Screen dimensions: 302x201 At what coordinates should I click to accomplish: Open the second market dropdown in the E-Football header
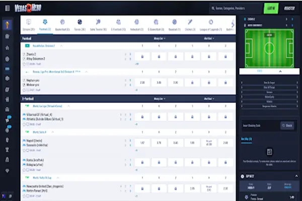[x=209, y=98]
